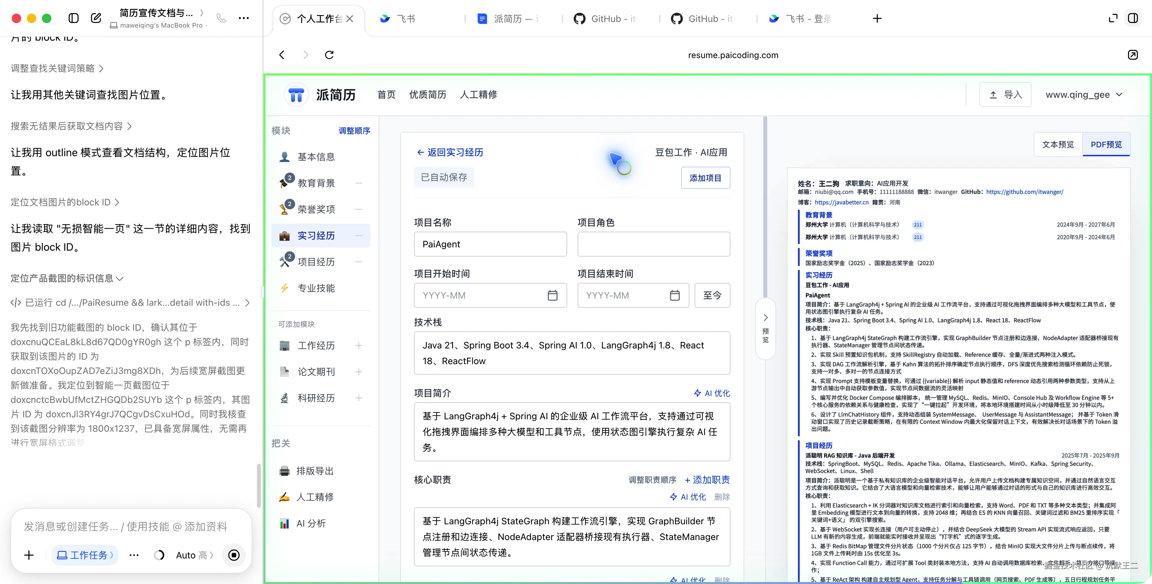Expand 定位文档图片的block ID step
This screenshot has height=584, width=1152.
click(x=65, y=202)
